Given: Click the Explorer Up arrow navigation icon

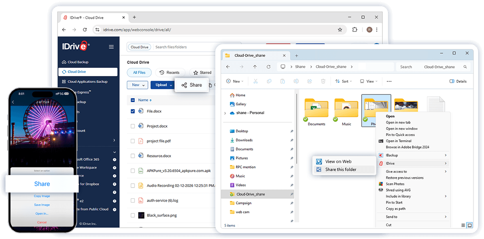Looking at the screenshot, I should click(x=255, y=67).
